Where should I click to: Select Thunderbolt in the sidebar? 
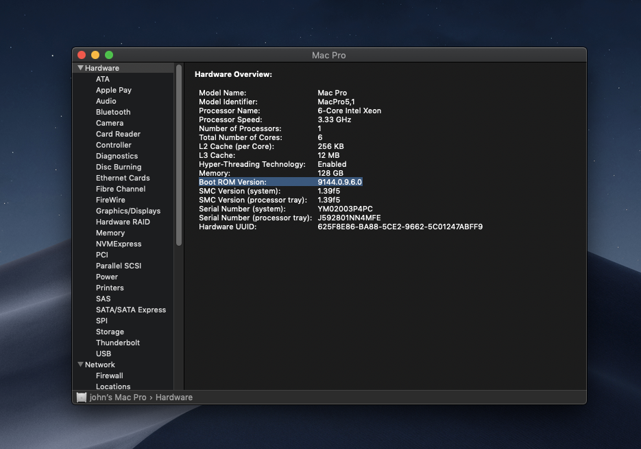118,343
